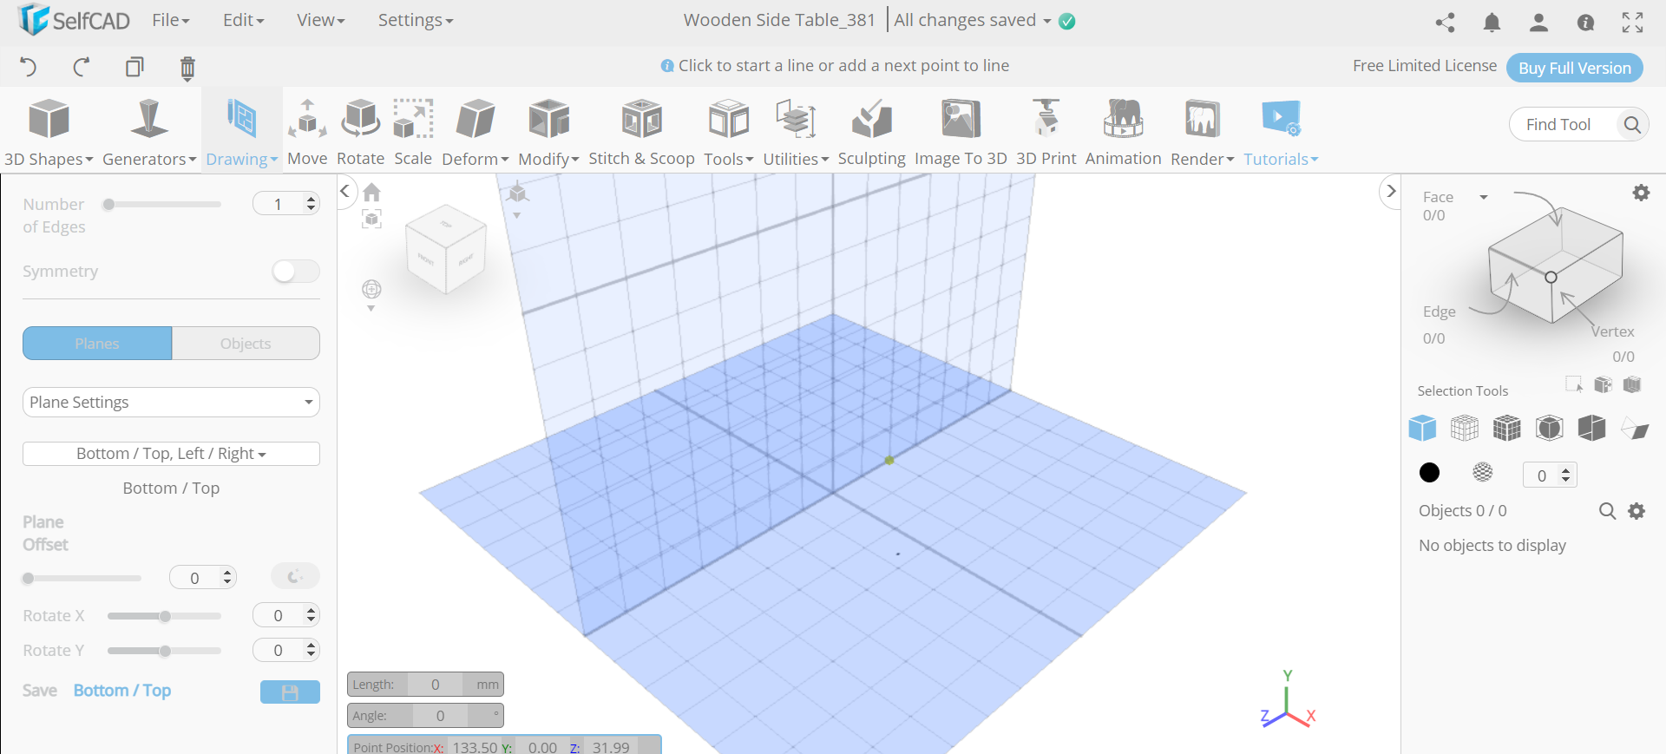Open the 3D Shapes dropdown
This screenshot has height=754, width=1666.
(49, 132)
